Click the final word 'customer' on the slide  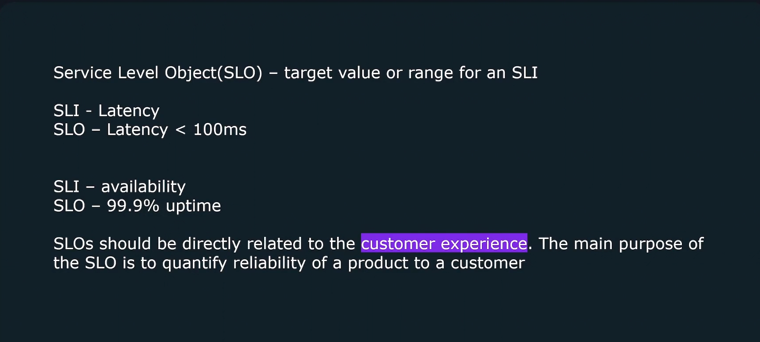(487, 263)
